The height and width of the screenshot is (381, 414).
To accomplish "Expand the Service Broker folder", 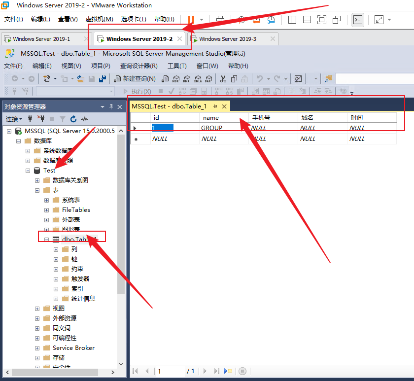I will [37, 348].
